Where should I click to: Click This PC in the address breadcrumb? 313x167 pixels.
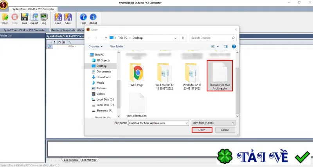pos(122,38)
